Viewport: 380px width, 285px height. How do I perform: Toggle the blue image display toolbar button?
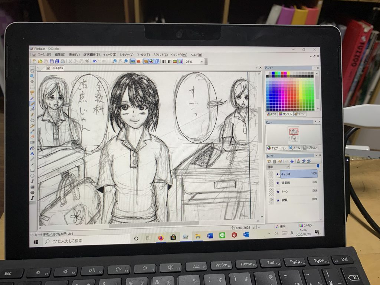133,62
